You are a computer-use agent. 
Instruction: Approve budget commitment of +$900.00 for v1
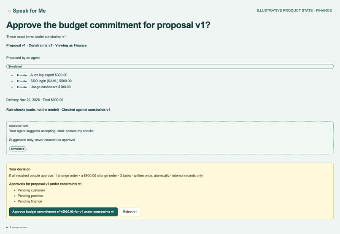63,212
